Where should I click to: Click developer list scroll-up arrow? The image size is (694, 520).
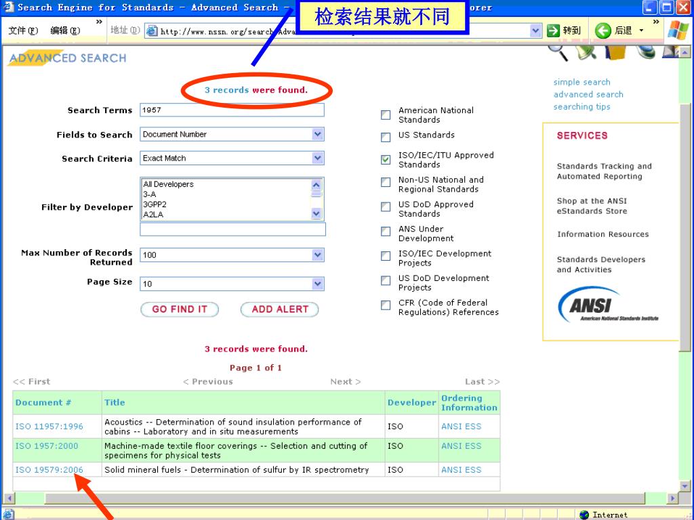tap(316, 184)
